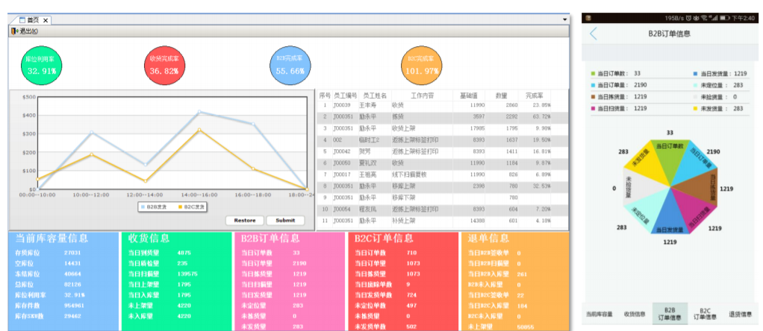Switch to the 退货信息 mobile tab
This screenshot has height=331, width=763.
(740, 314)
